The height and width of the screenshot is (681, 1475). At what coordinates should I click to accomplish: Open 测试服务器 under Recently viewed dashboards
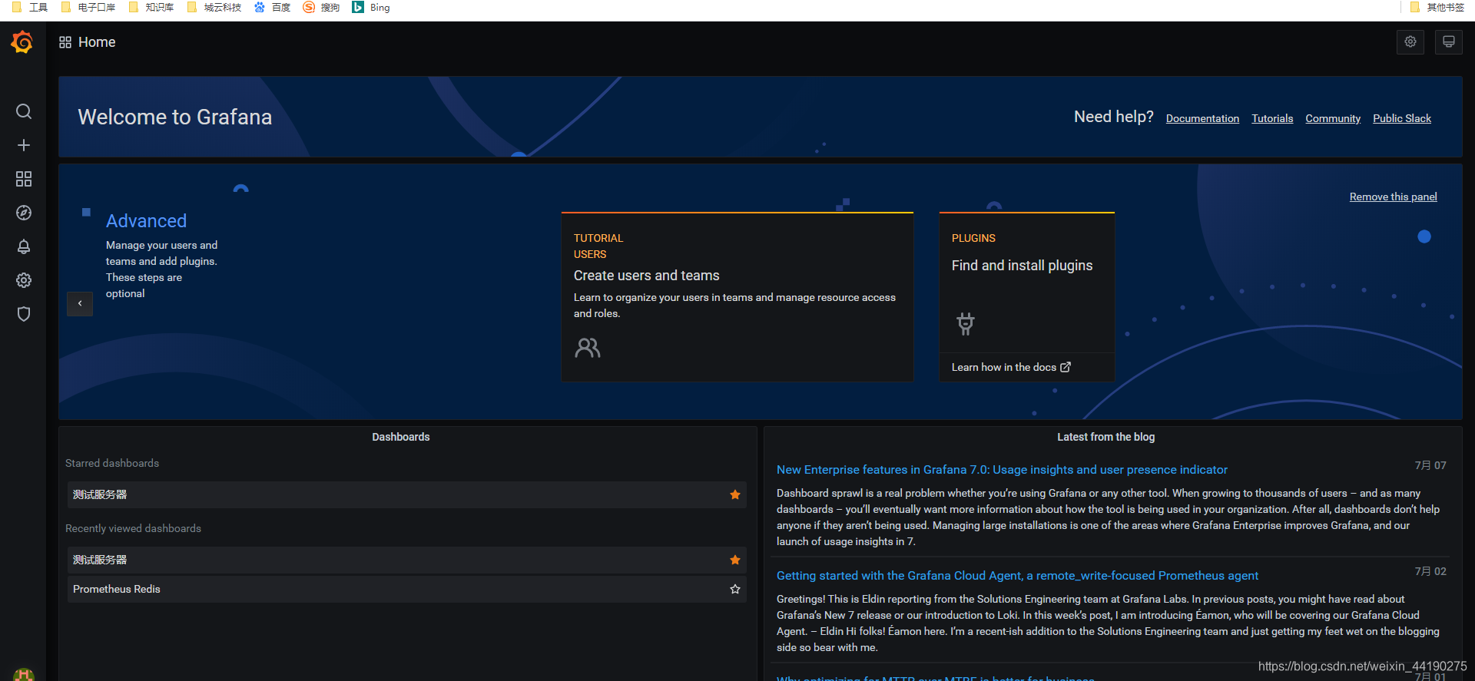point(407,560)
